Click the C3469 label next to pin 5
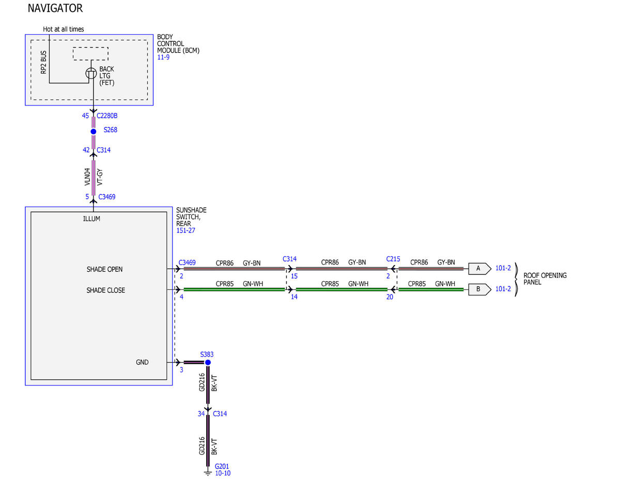 pos(106,197)
